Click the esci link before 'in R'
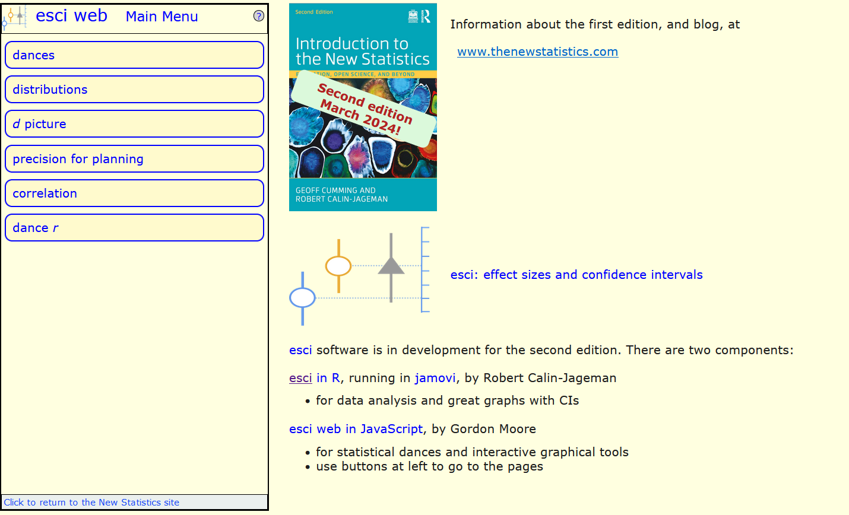 [300, 378]
